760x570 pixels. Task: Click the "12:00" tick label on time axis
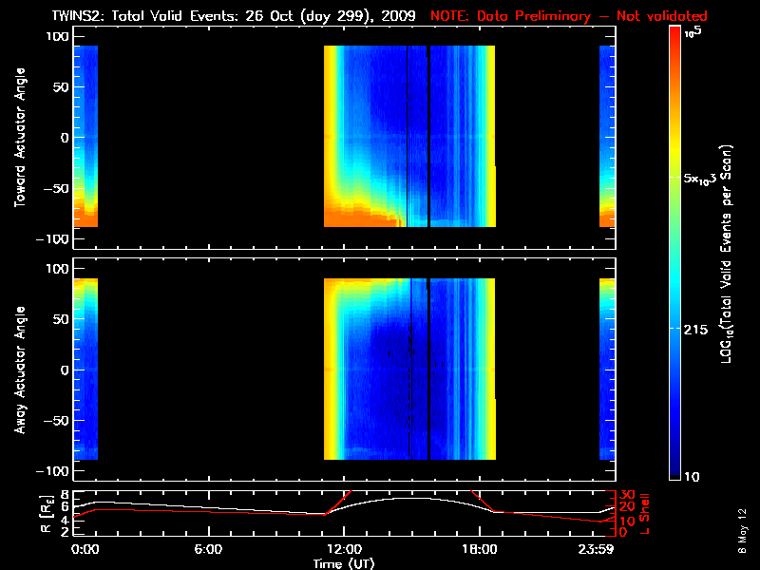[x=343, y=549]
